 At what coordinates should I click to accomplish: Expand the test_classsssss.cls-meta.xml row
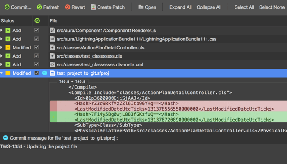point(2,64)
